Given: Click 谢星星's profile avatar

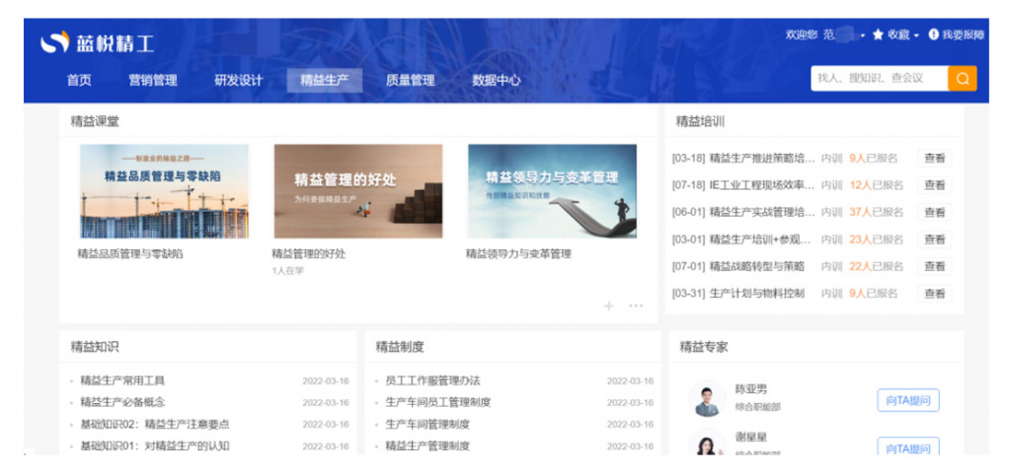Looking at the screenshot, I should pyautogui.click(x=707, y=445).
